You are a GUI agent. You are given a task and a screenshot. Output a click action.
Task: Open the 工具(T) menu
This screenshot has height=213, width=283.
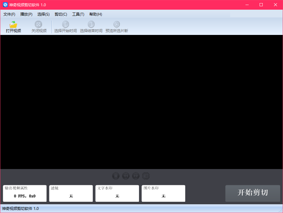tap(78, 14)
